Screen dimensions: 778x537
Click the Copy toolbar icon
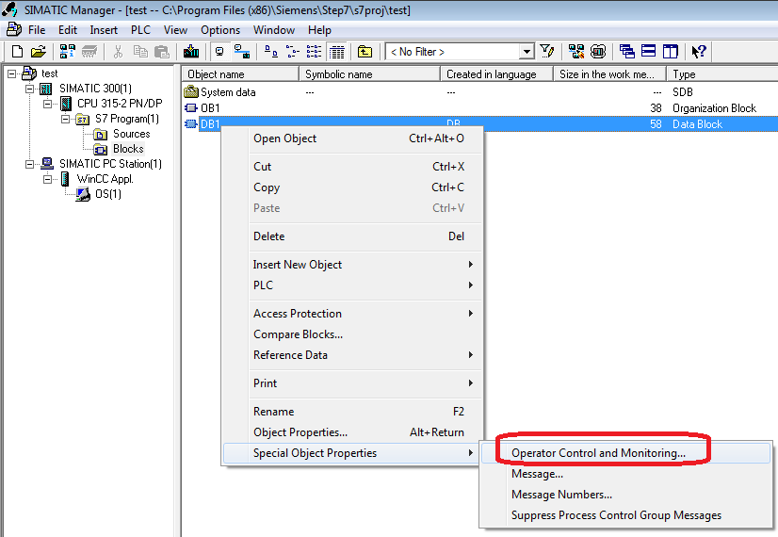140,52
